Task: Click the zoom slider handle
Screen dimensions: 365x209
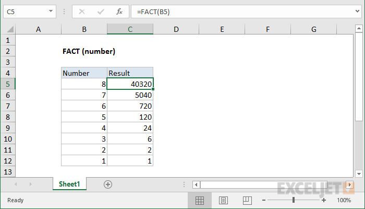Action: click(294, 200)
